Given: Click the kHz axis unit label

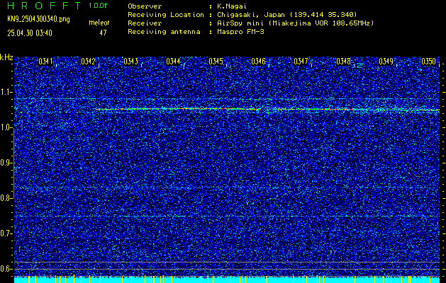Looking at the screenshot, I should point(6,57).
